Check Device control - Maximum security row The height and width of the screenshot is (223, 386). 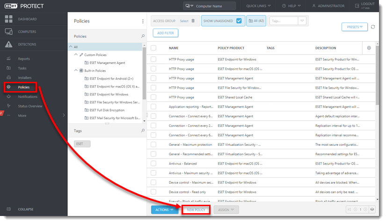point(153,182)
